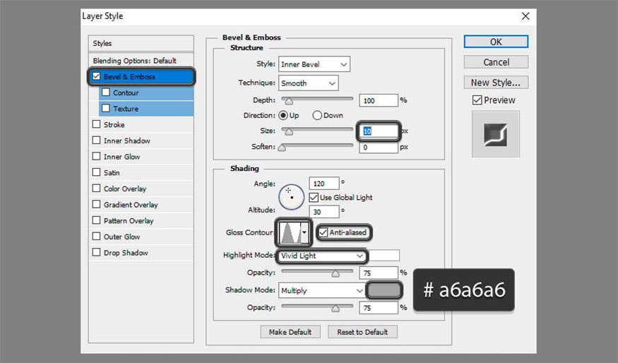Click the Depth value input field
618x363 pixels.
pos(379,100)
